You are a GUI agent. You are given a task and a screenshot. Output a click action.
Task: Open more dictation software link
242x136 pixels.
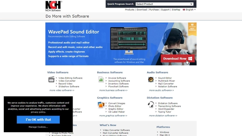click(163, 116)
